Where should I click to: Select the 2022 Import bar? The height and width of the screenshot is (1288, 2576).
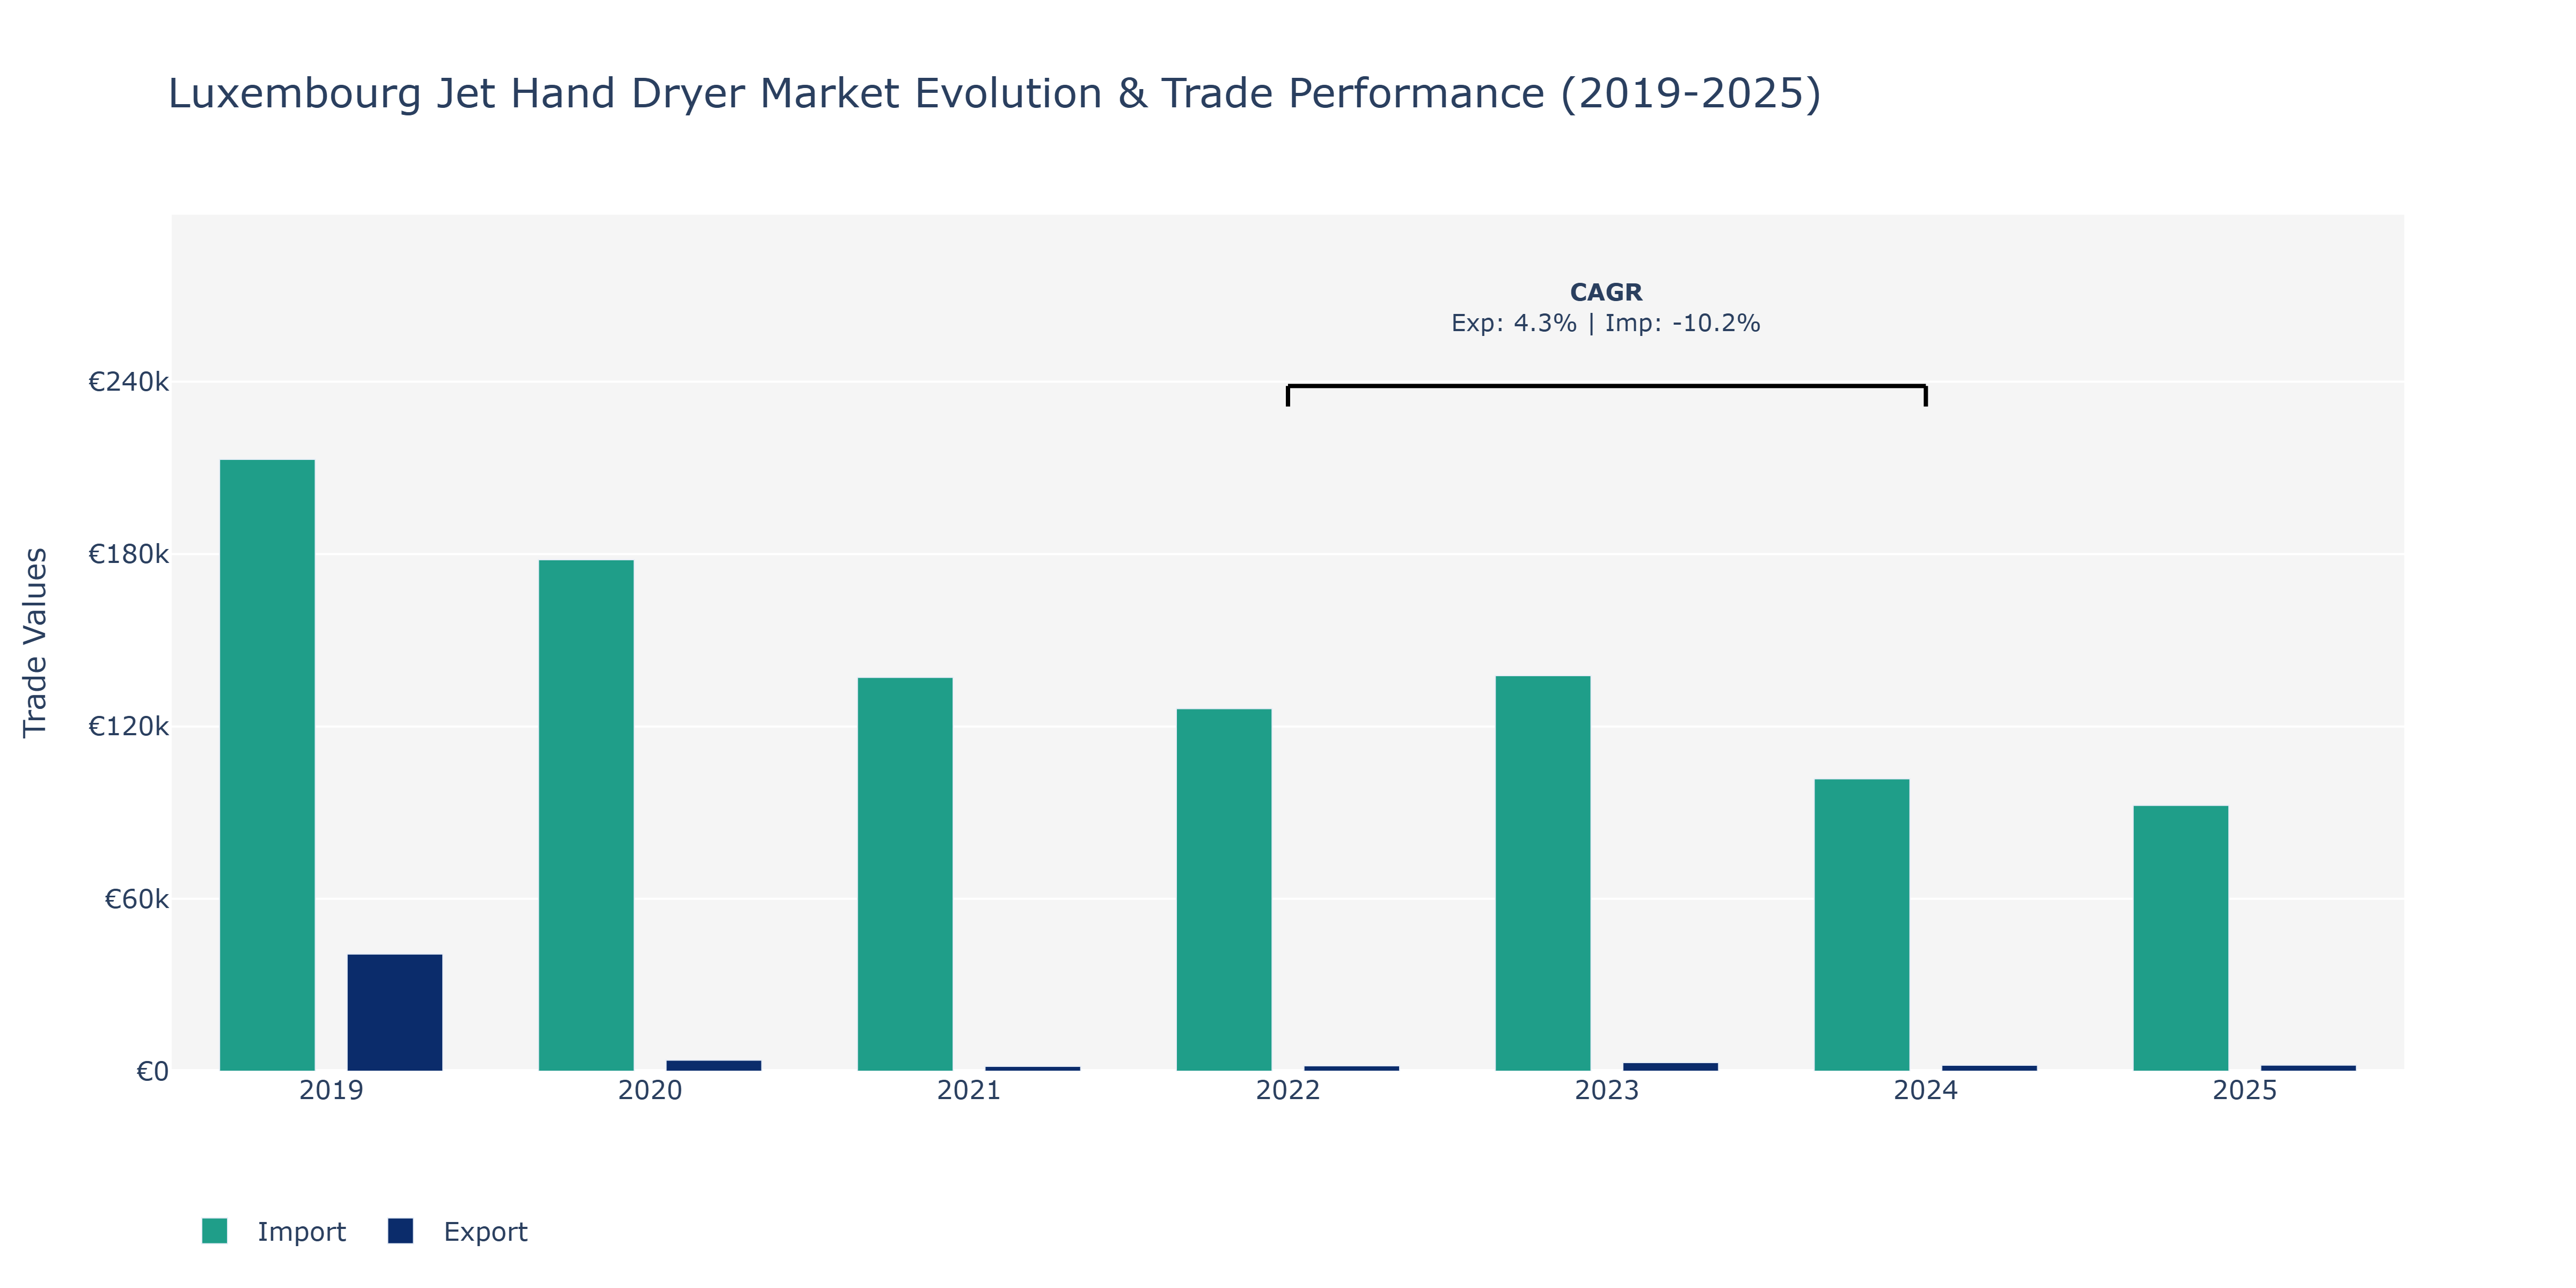[1224, 890]
